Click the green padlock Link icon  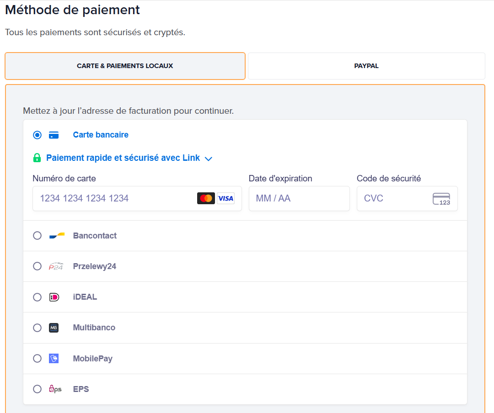click(37, 158)
